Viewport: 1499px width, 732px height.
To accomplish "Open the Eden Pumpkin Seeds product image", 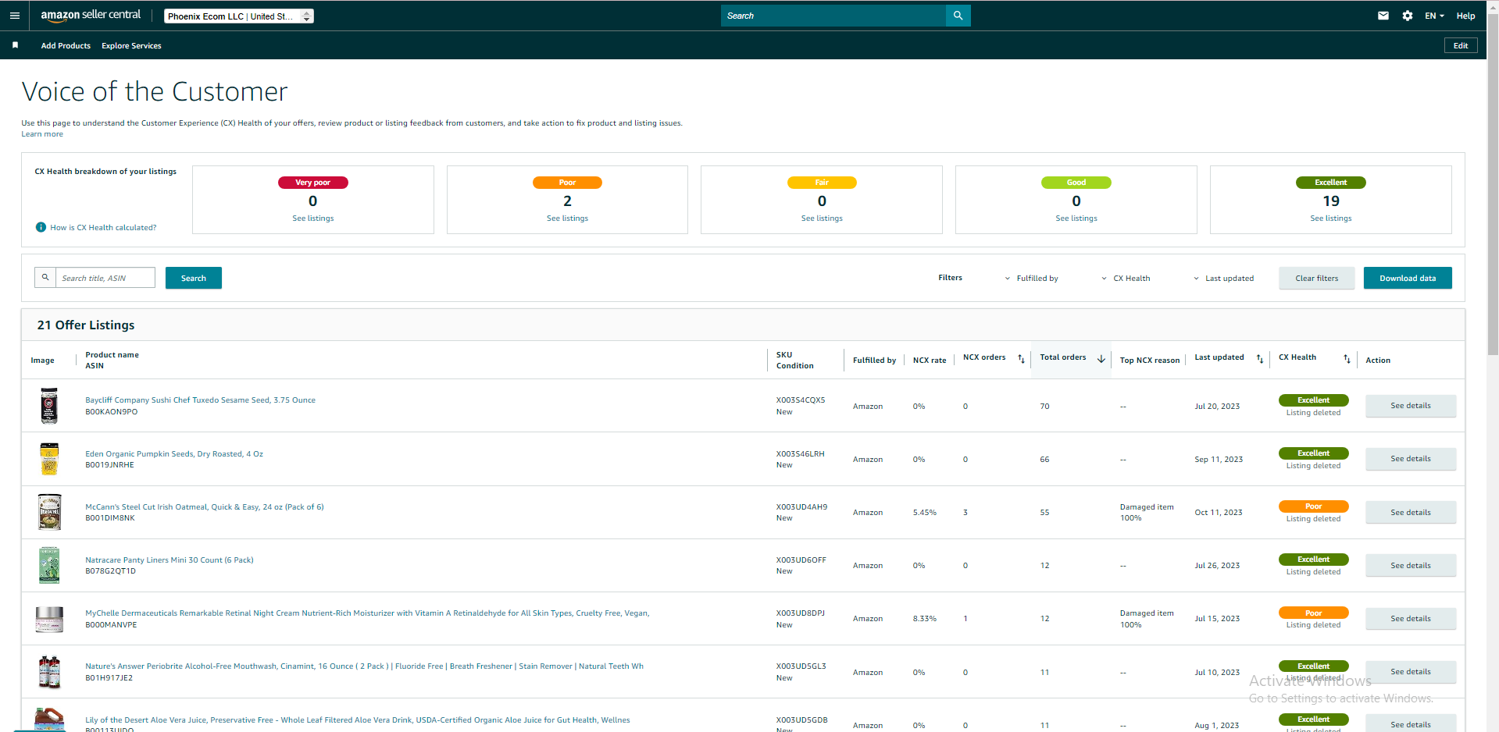I will (49, 459).
